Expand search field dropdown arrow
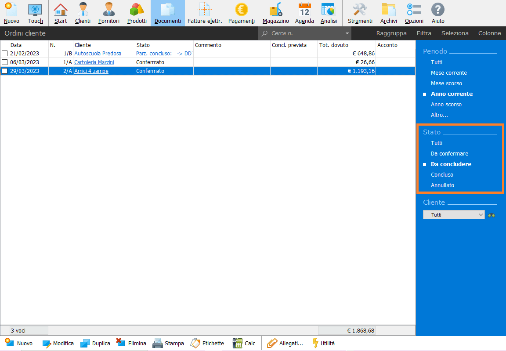The width and height of the screenshot is (506, 351). click(347, 33)
